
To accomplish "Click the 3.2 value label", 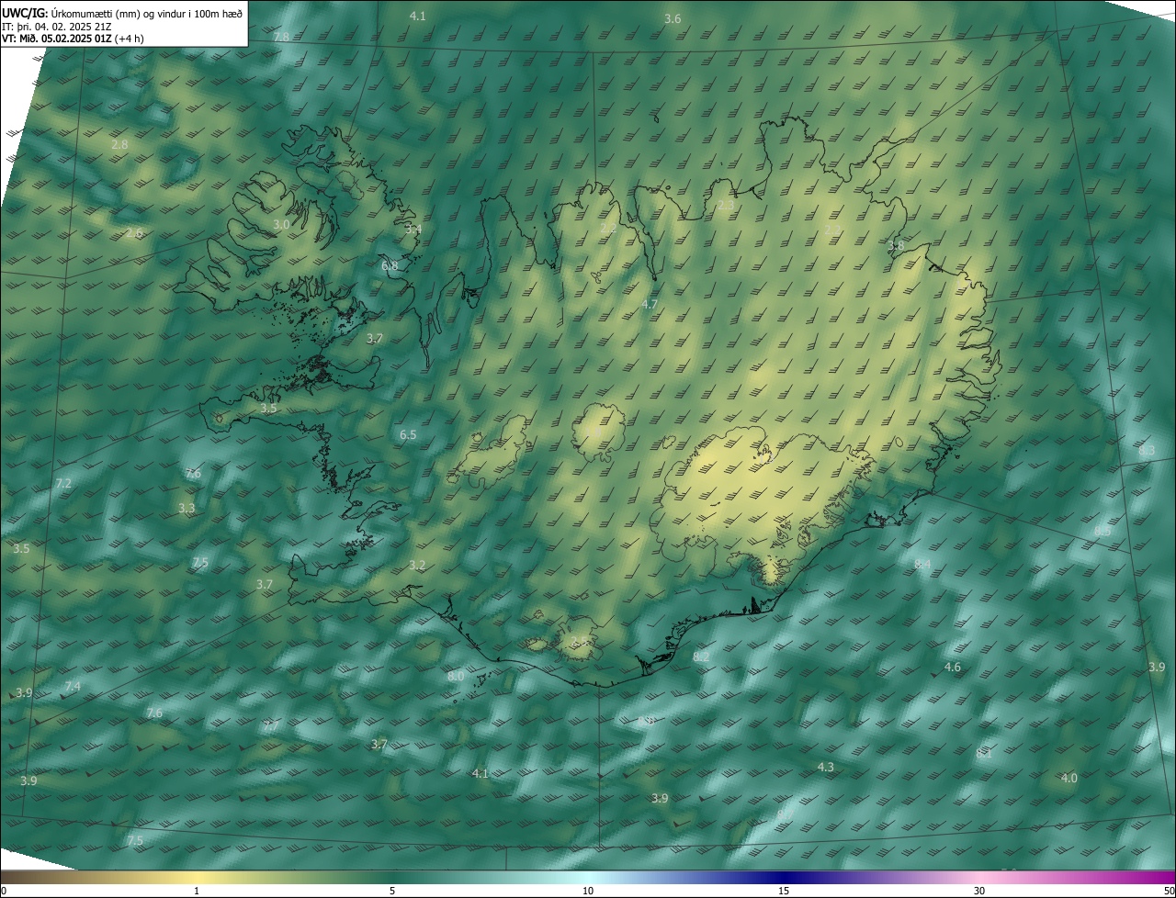I will click(417, 565).
